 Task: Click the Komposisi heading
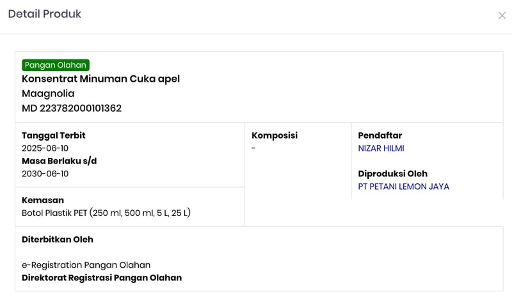[275, 135]
